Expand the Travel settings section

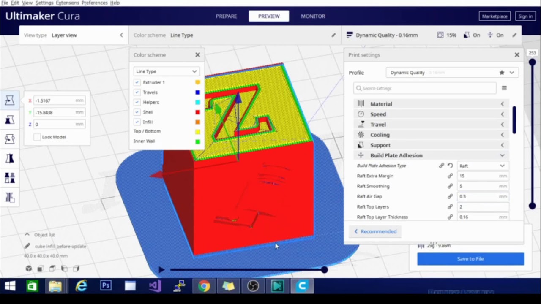pyautogui.click(x=431, y=125)
